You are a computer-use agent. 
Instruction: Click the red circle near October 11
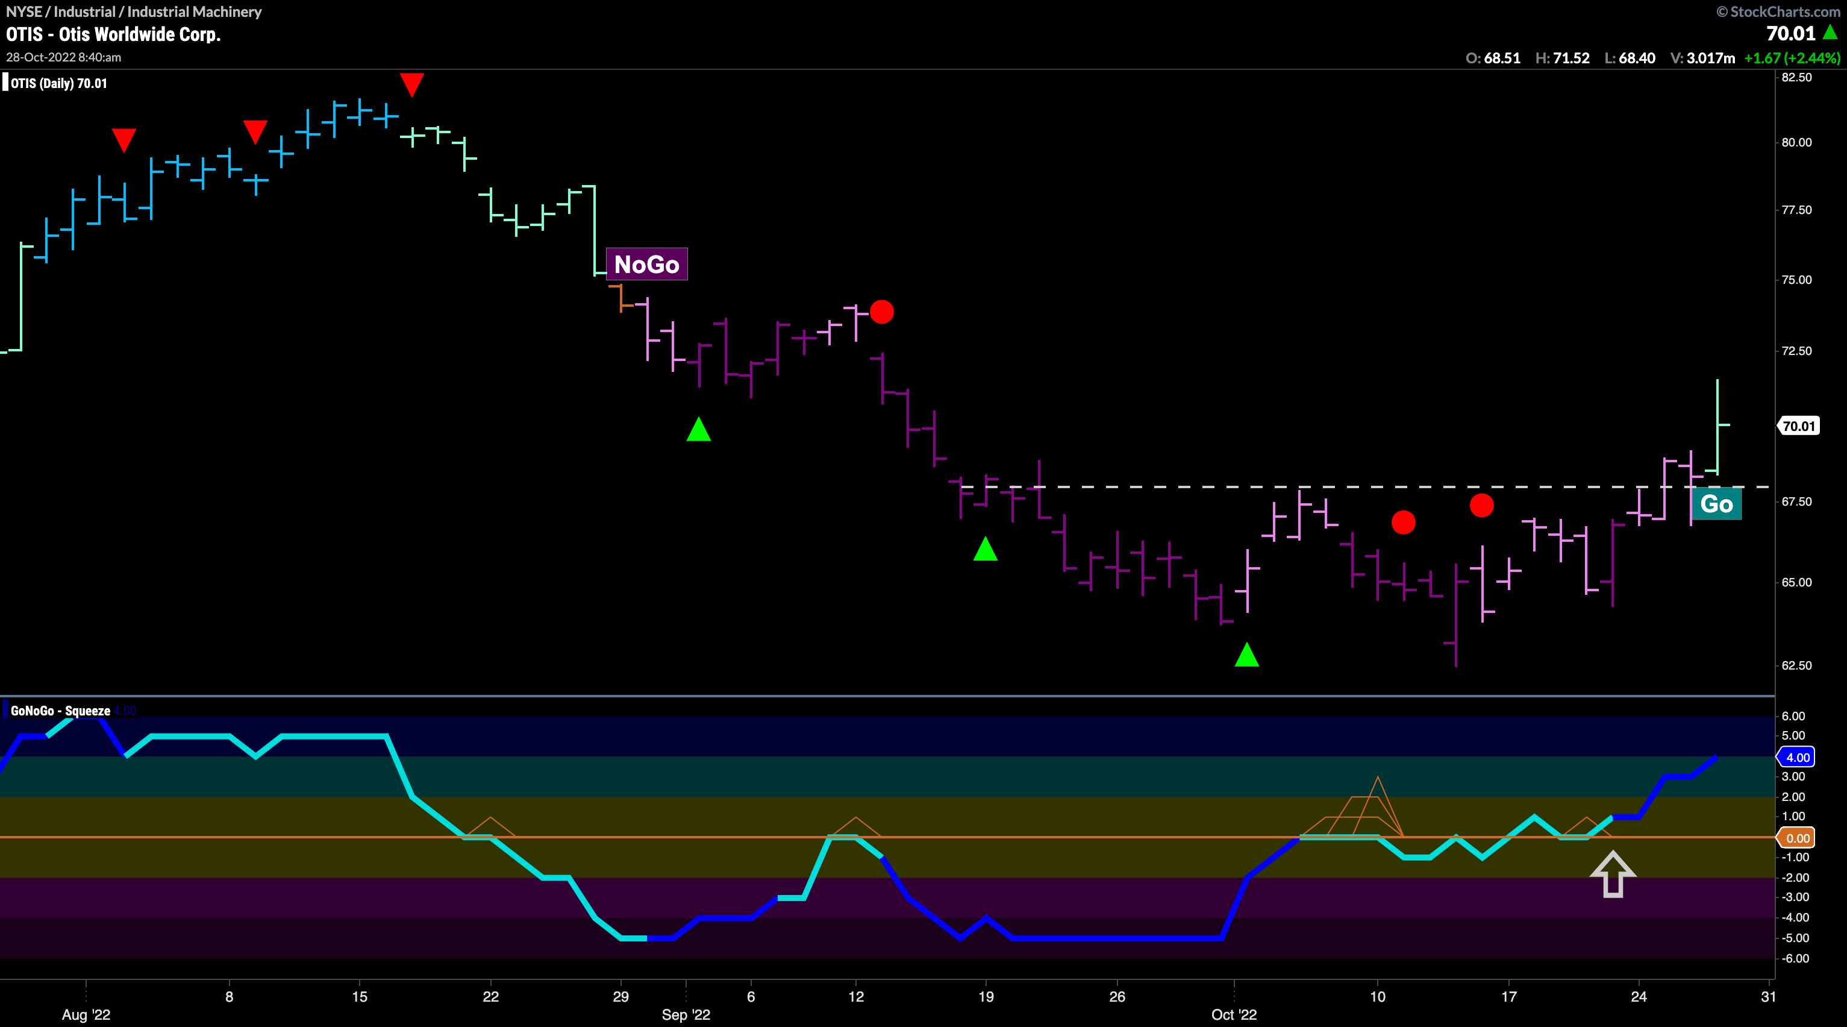1403,522
